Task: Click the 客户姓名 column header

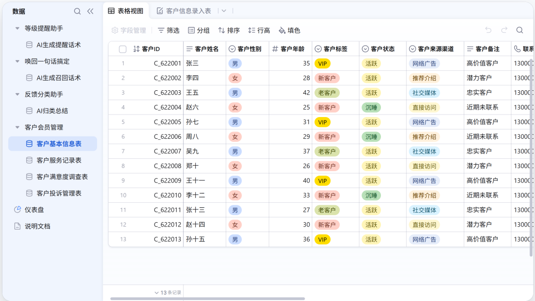Action: (205, 49)
